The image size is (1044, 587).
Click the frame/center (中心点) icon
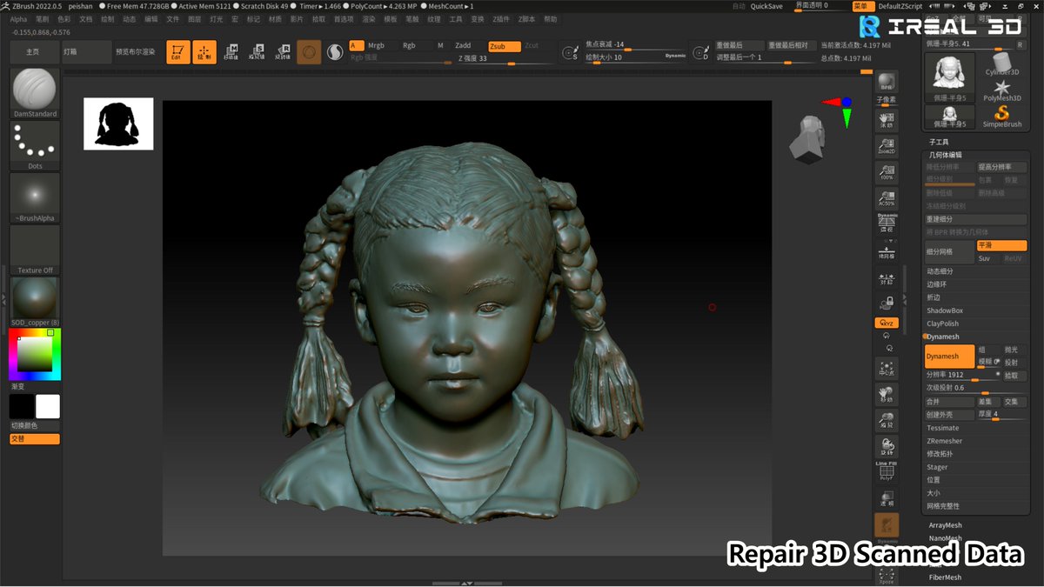[887, 369]
